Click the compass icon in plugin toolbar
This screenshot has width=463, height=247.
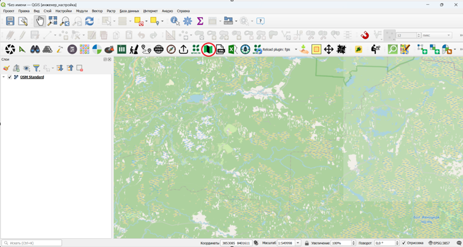click(x=171, y=49)
